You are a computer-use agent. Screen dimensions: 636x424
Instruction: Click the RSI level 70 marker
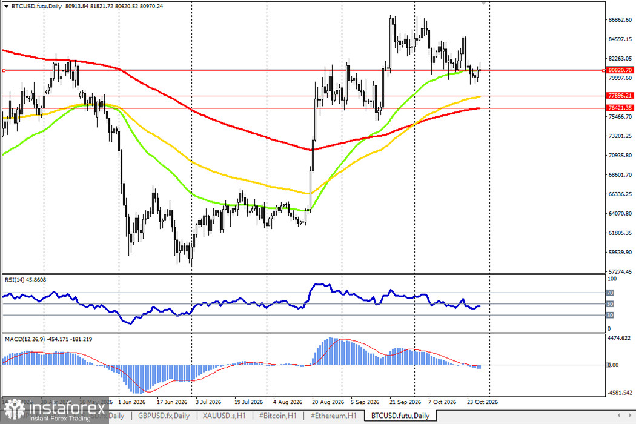point(609,293)
